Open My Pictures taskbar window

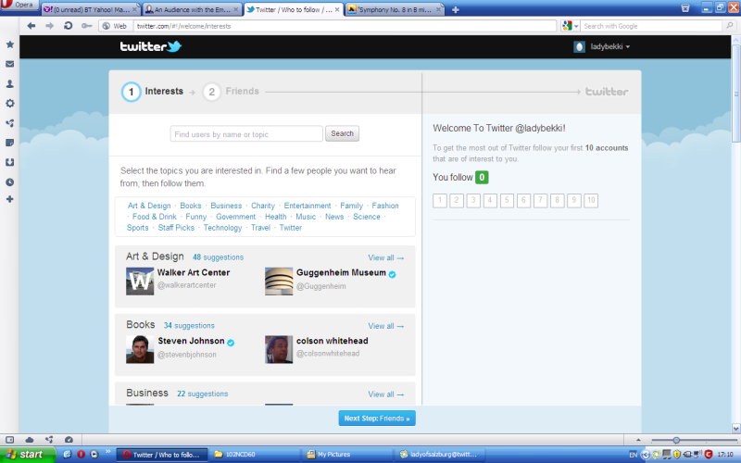(346, 455)
